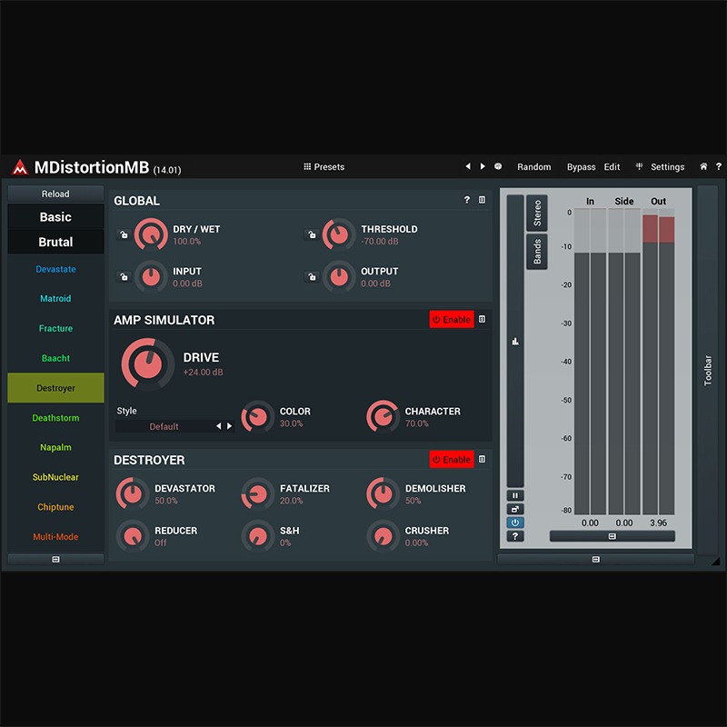Choose the SubNuclear device

55,477
